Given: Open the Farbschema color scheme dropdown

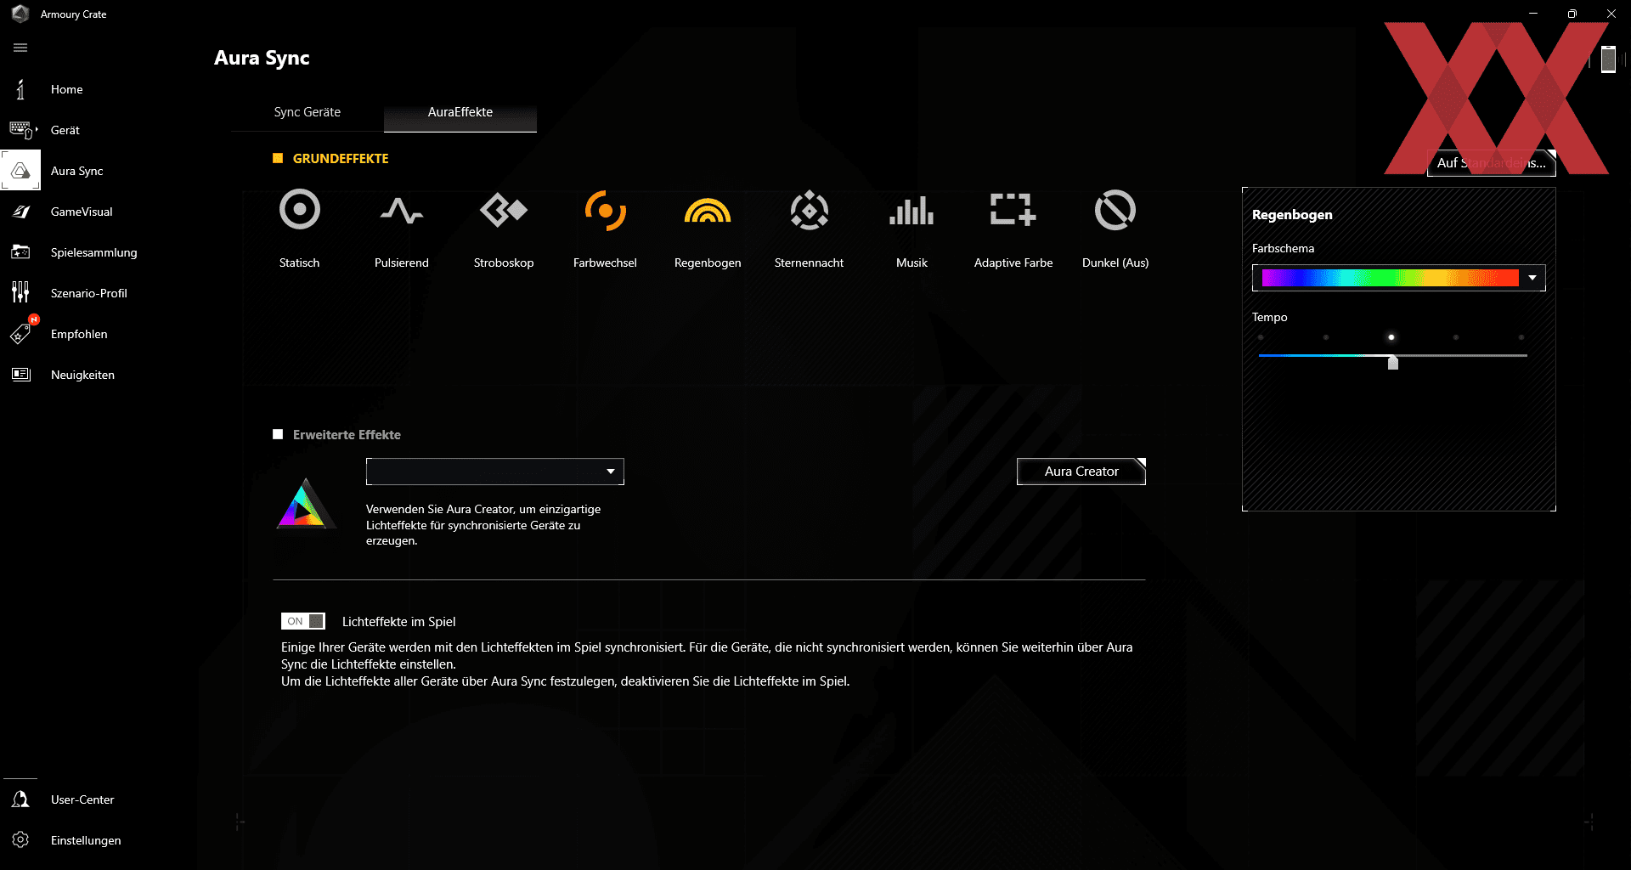Looking at the screenshot, I should pyautogui.click(x=1398, y=278).
